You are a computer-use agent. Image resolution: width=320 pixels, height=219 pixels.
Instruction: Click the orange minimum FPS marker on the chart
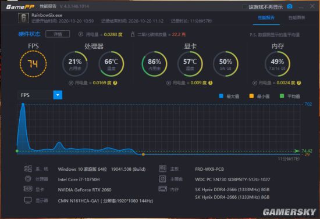143,155
